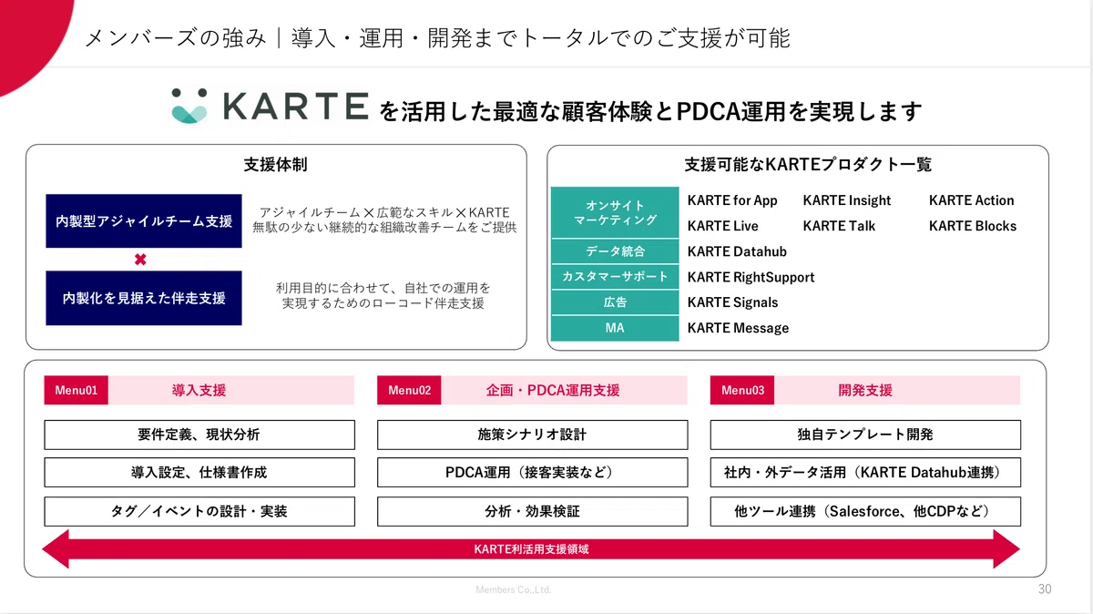Viewport: 1093px width, 614px height.
Task: Select the 内製化を見据えた伴走支援 box
Action: click(144, 298)
